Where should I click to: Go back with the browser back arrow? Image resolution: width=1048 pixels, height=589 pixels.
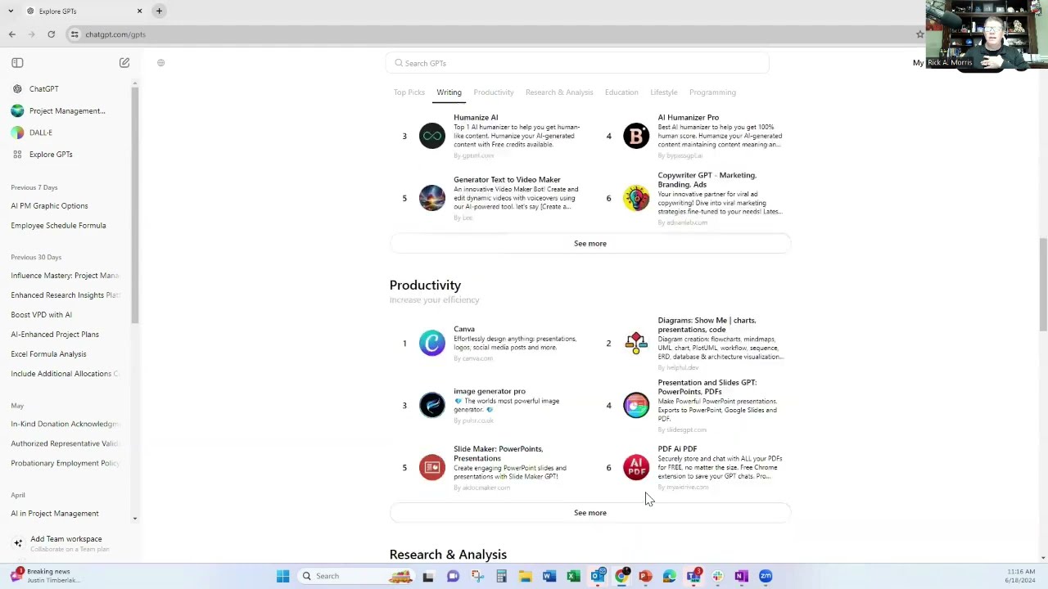11,34
